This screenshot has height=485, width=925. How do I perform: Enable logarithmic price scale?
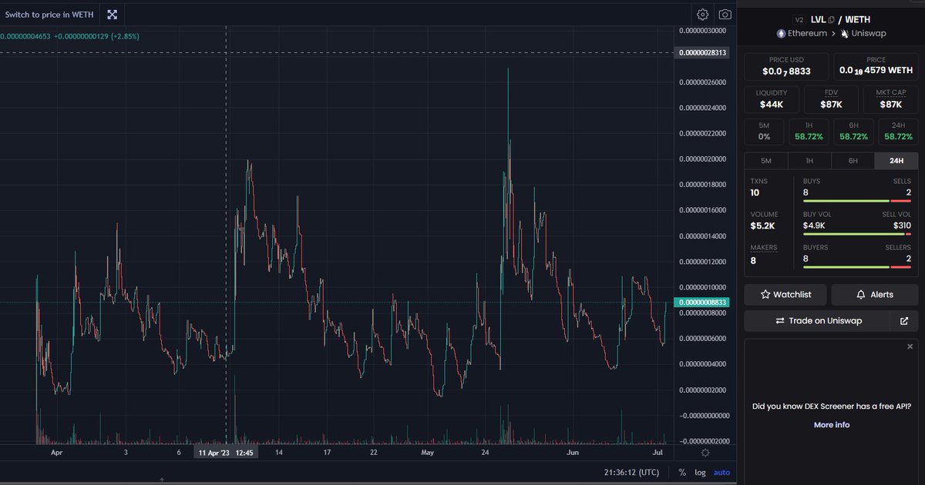pyautogui.click(x=700, y=472)
